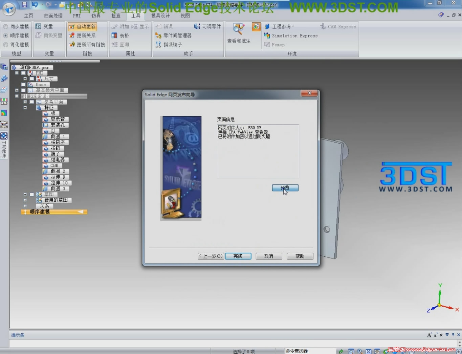Collapse the PMI tree node
The width and height of the screenshot is (462, 354).
click(17, 73)
